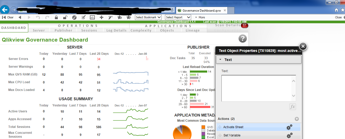345x139 pixels.
Task: Collapse the Text section header
Action: click(x=259, y=60)
